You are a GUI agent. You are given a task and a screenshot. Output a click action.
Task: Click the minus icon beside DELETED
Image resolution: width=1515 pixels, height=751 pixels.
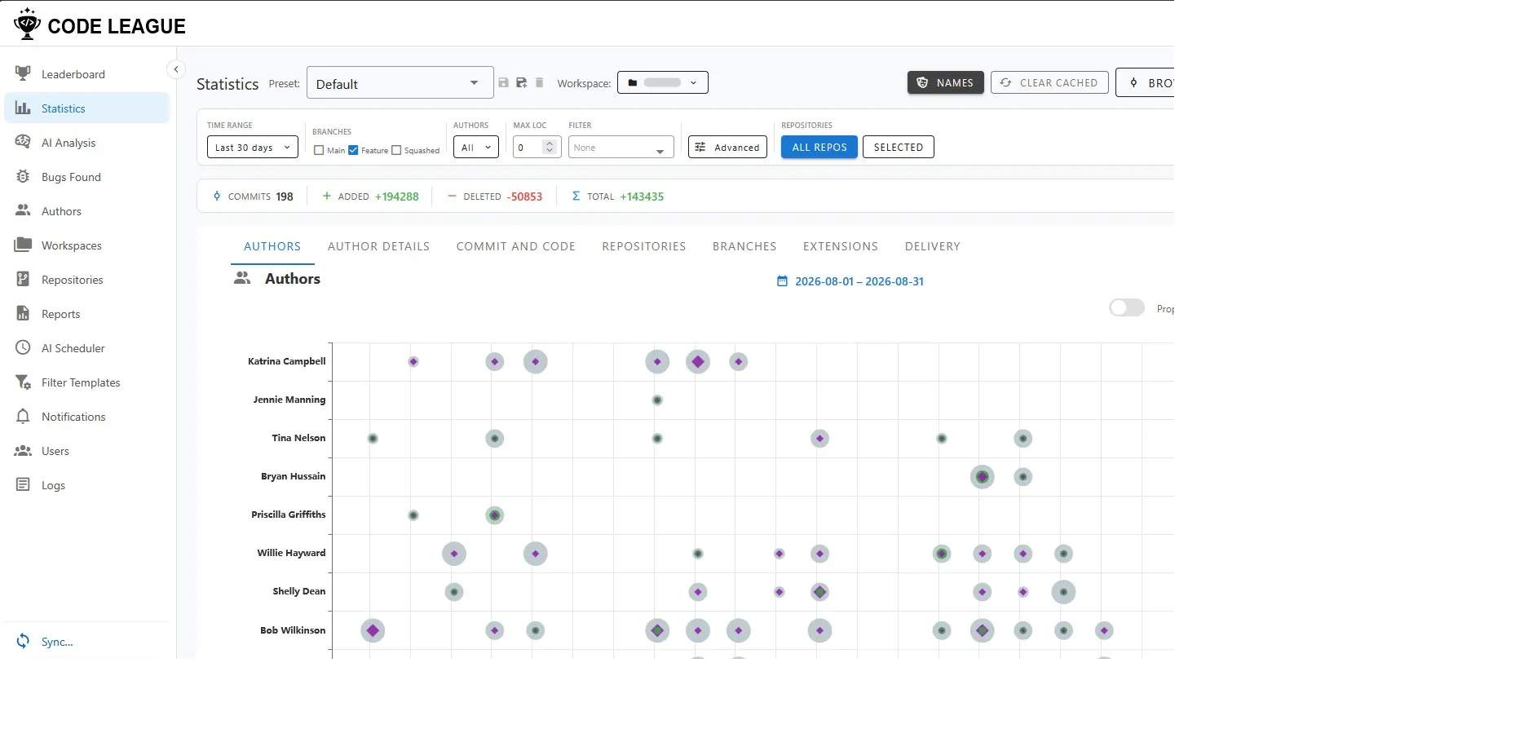pos(452,197)
